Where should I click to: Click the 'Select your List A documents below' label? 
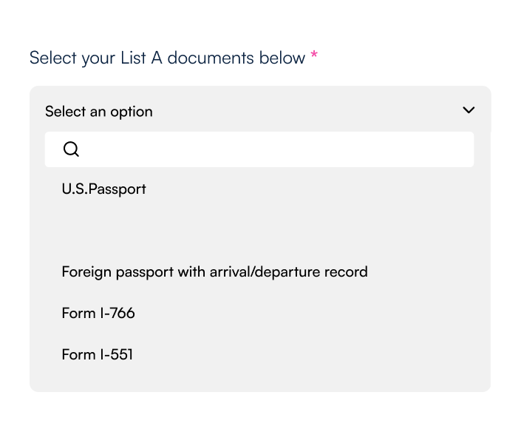coord(167,58)
